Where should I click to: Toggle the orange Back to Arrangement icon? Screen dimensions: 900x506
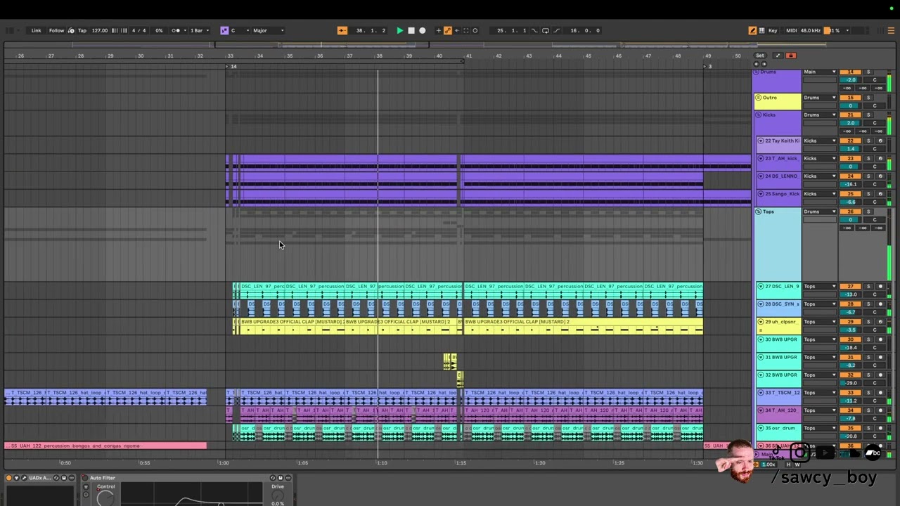point(342,30)
